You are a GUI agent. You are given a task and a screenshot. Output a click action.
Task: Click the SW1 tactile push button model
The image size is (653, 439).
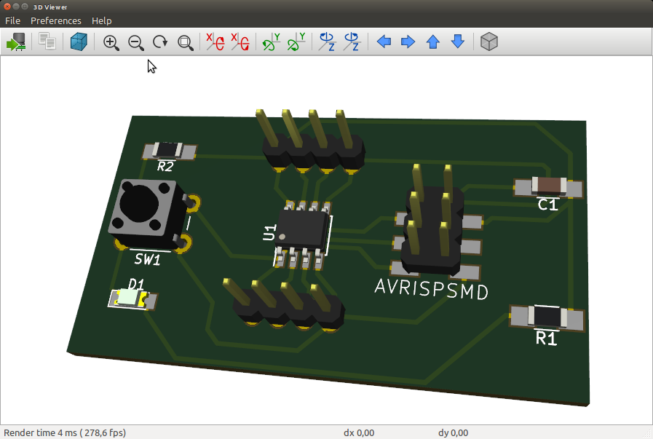click(148, 214)
